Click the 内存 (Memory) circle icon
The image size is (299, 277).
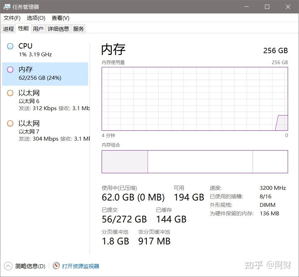10,70
